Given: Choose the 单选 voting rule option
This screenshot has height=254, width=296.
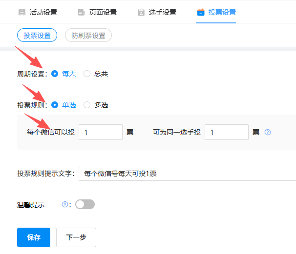Looking at the screenshot, I should [55, 104].
